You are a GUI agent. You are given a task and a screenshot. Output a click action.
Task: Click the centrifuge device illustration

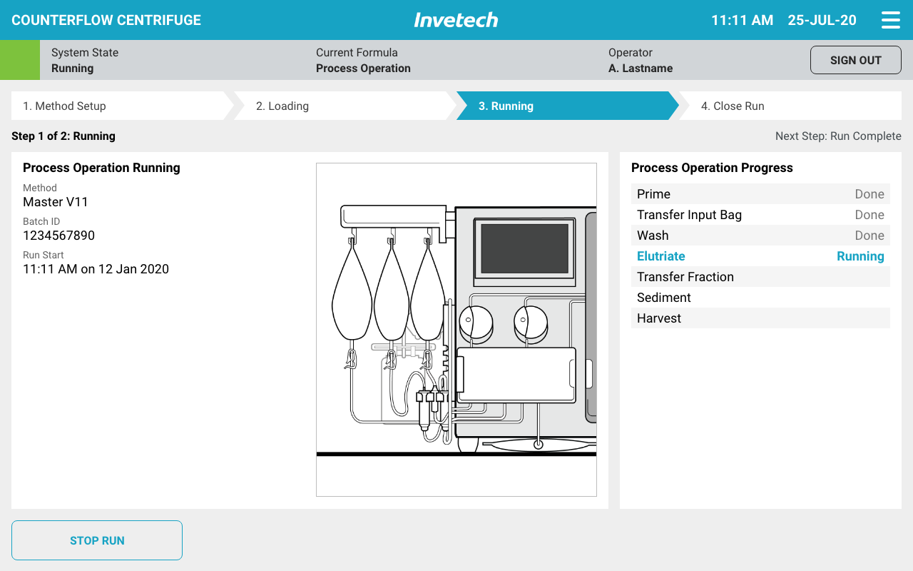click(456, 330)
